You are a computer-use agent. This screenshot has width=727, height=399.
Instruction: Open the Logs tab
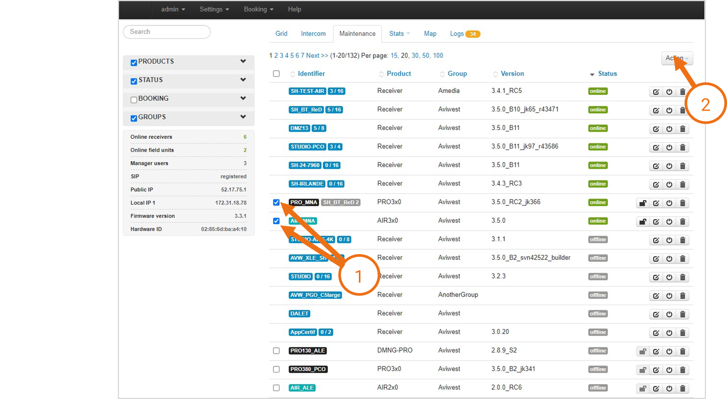point(457,34)
